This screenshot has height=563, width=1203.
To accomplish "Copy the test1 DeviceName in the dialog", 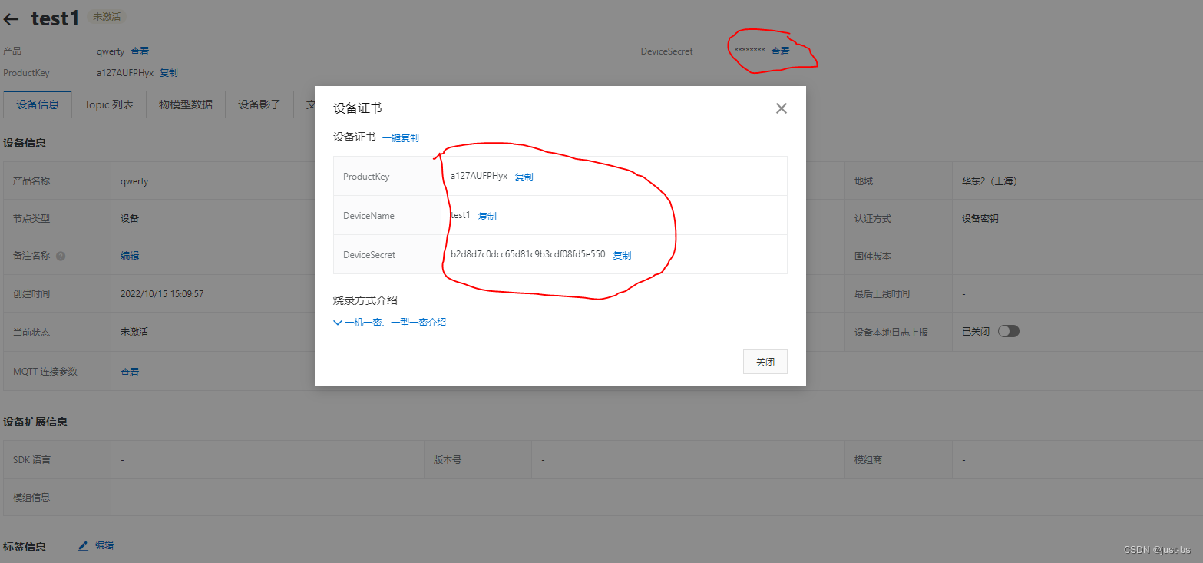I will click(487, 216).
